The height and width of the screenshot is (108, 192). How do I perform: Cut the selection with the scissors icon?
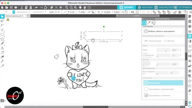[x=22, y=7]
